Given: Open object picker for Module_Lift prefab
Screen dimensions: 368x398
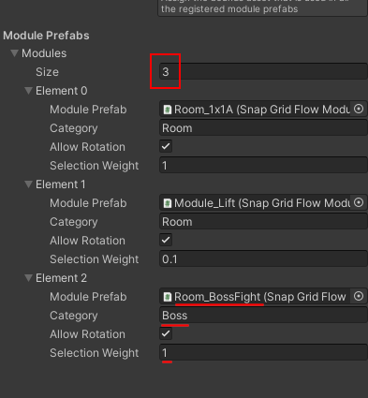Looking at the screenshot, I should pyautogui.click(x=359, y=202).
